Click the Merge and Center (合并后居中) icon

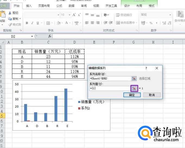click(x=118, y=23)
